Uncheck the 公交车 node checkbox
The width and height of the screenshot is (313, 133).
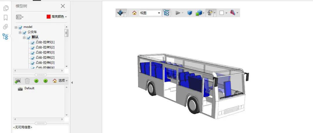click(24, 32)
